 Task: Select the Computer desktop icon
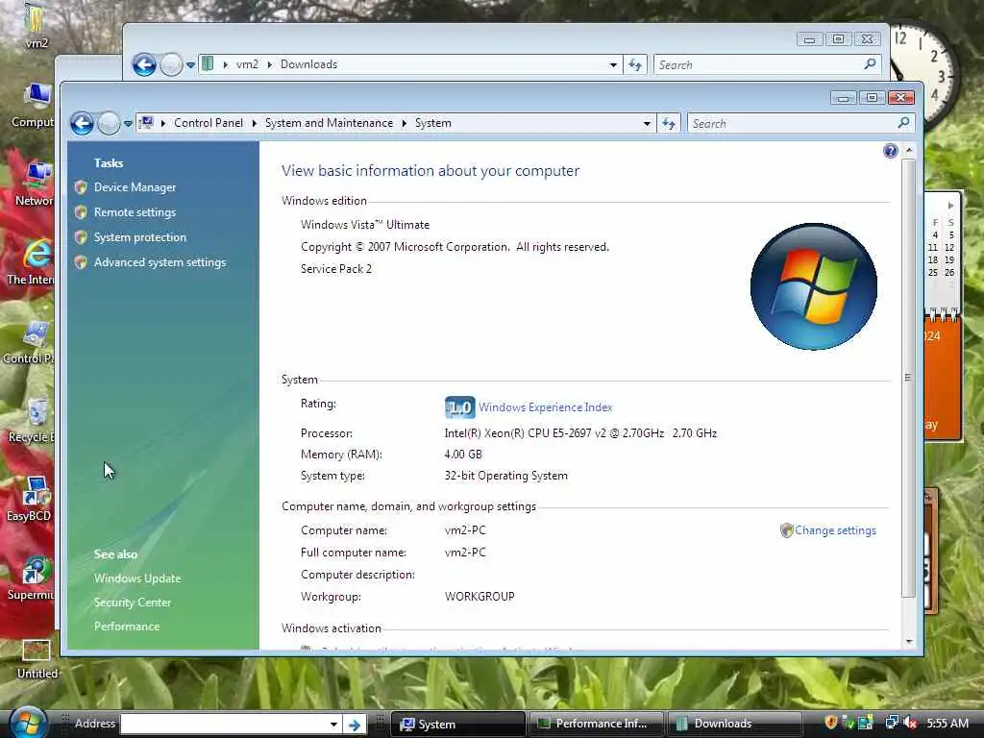[x=33, y=105]
